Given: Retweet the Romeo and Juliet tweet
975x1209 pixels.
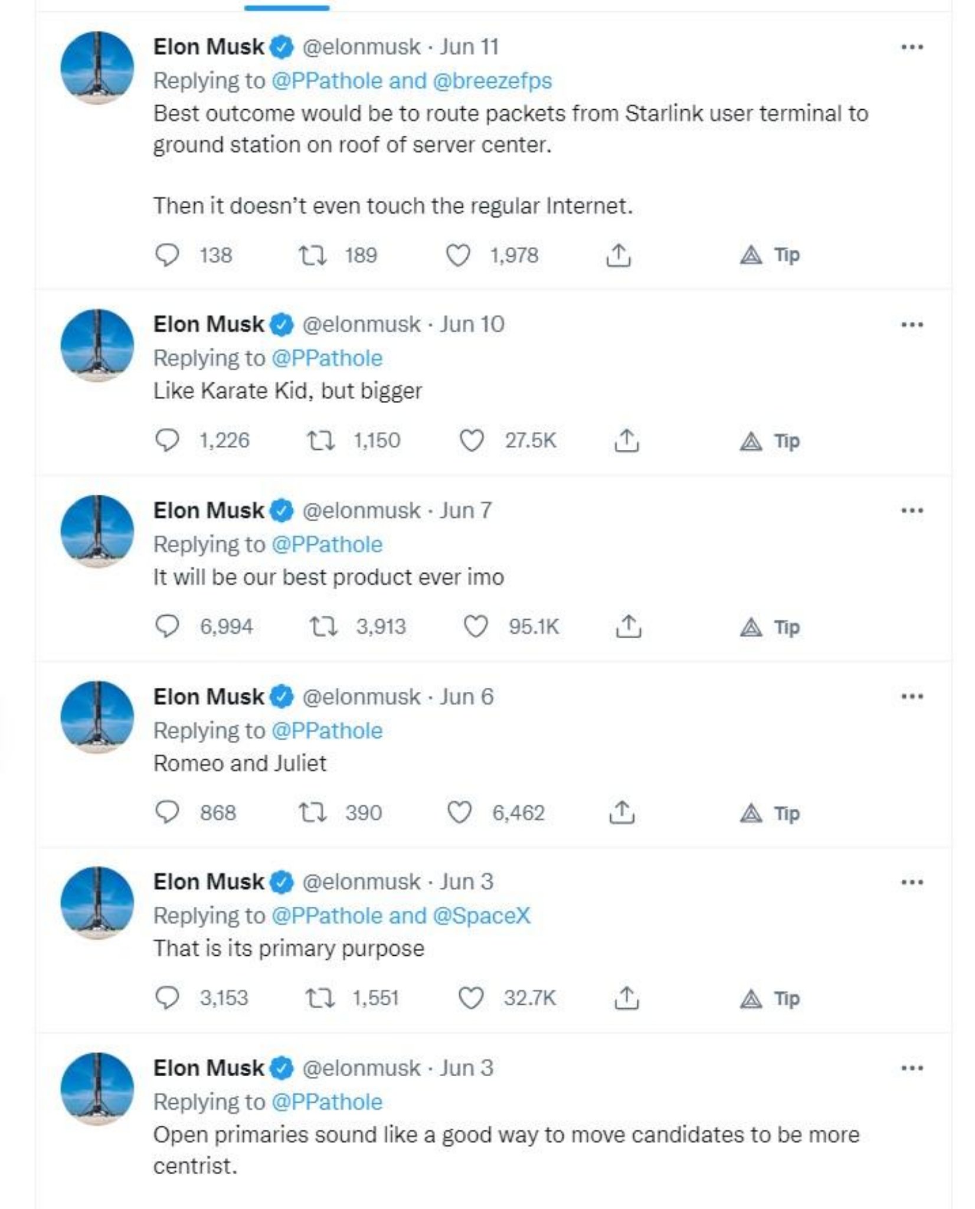Looking at the screenshot, I should click(312, 813).
